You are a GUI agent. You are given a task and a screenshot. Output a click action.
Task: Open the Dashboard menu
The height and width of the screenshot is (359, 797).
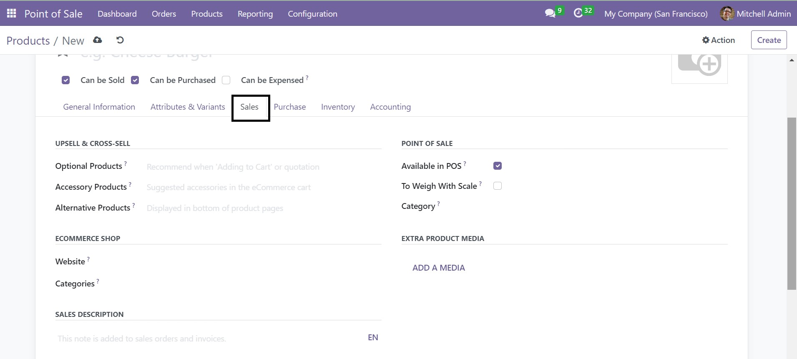tap(117, 14)
